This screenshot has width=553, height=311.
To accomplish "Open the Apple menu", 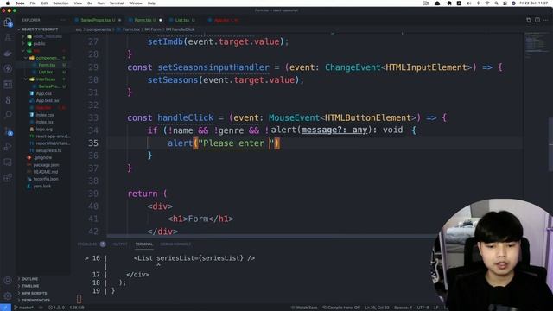I will click(7, 3).
